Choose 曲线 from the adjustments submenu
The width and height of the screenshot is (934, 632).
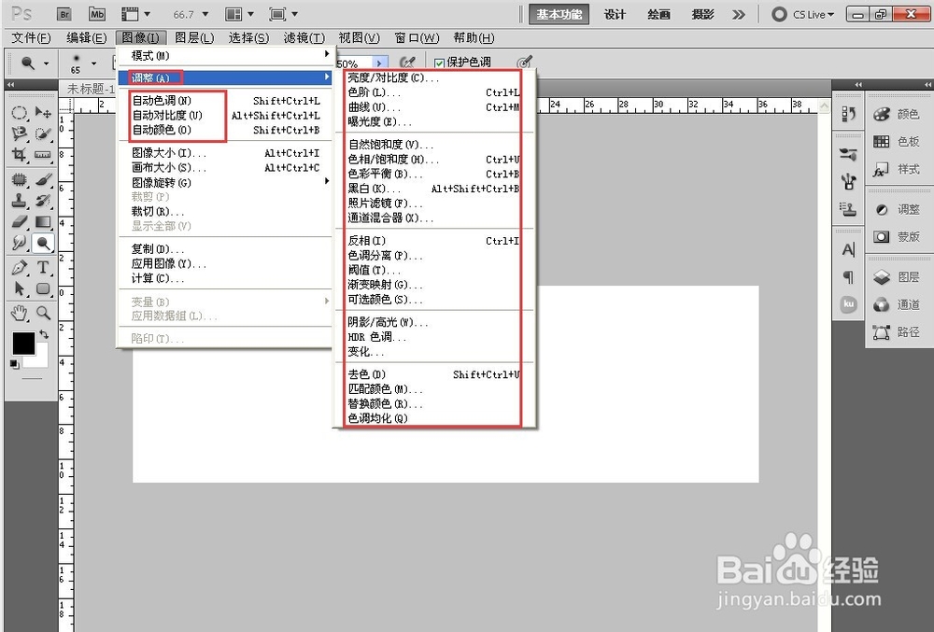363,105
